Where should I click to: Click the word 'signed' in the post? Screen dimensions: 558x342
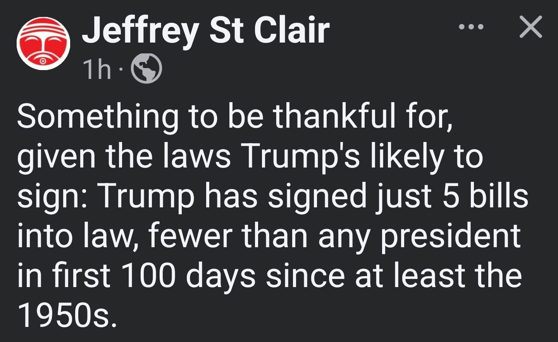click(x=317, y=197)
